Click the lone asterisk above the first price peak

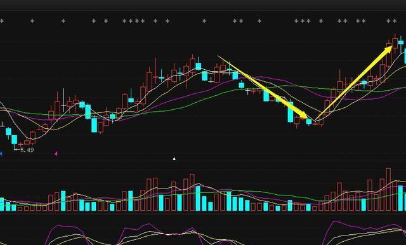click(204, 21)
